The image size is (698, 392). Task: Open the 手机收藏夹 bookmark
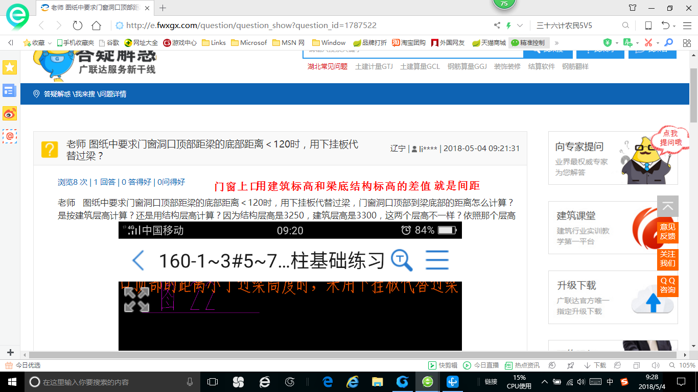pos(75,43)
